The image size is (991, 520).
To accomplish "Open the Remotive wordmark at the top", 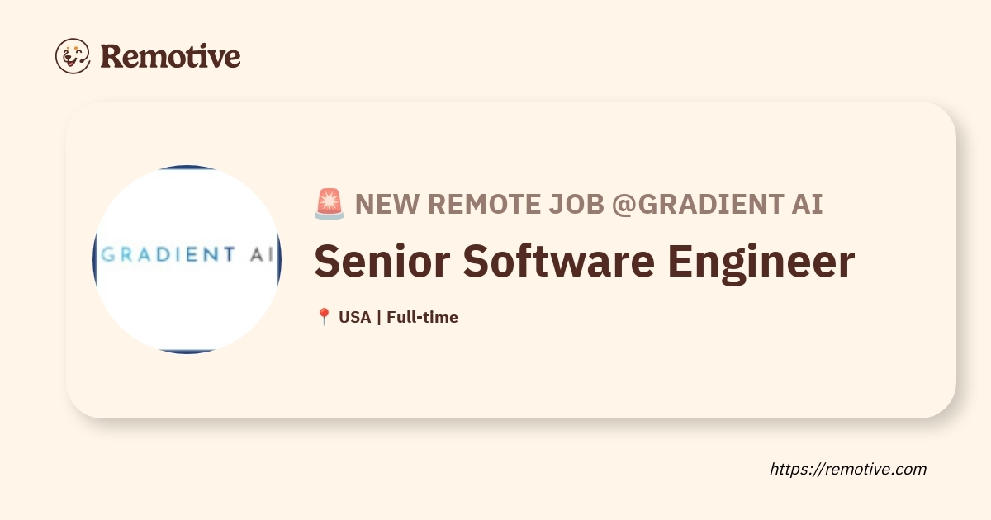I will 170,56.
